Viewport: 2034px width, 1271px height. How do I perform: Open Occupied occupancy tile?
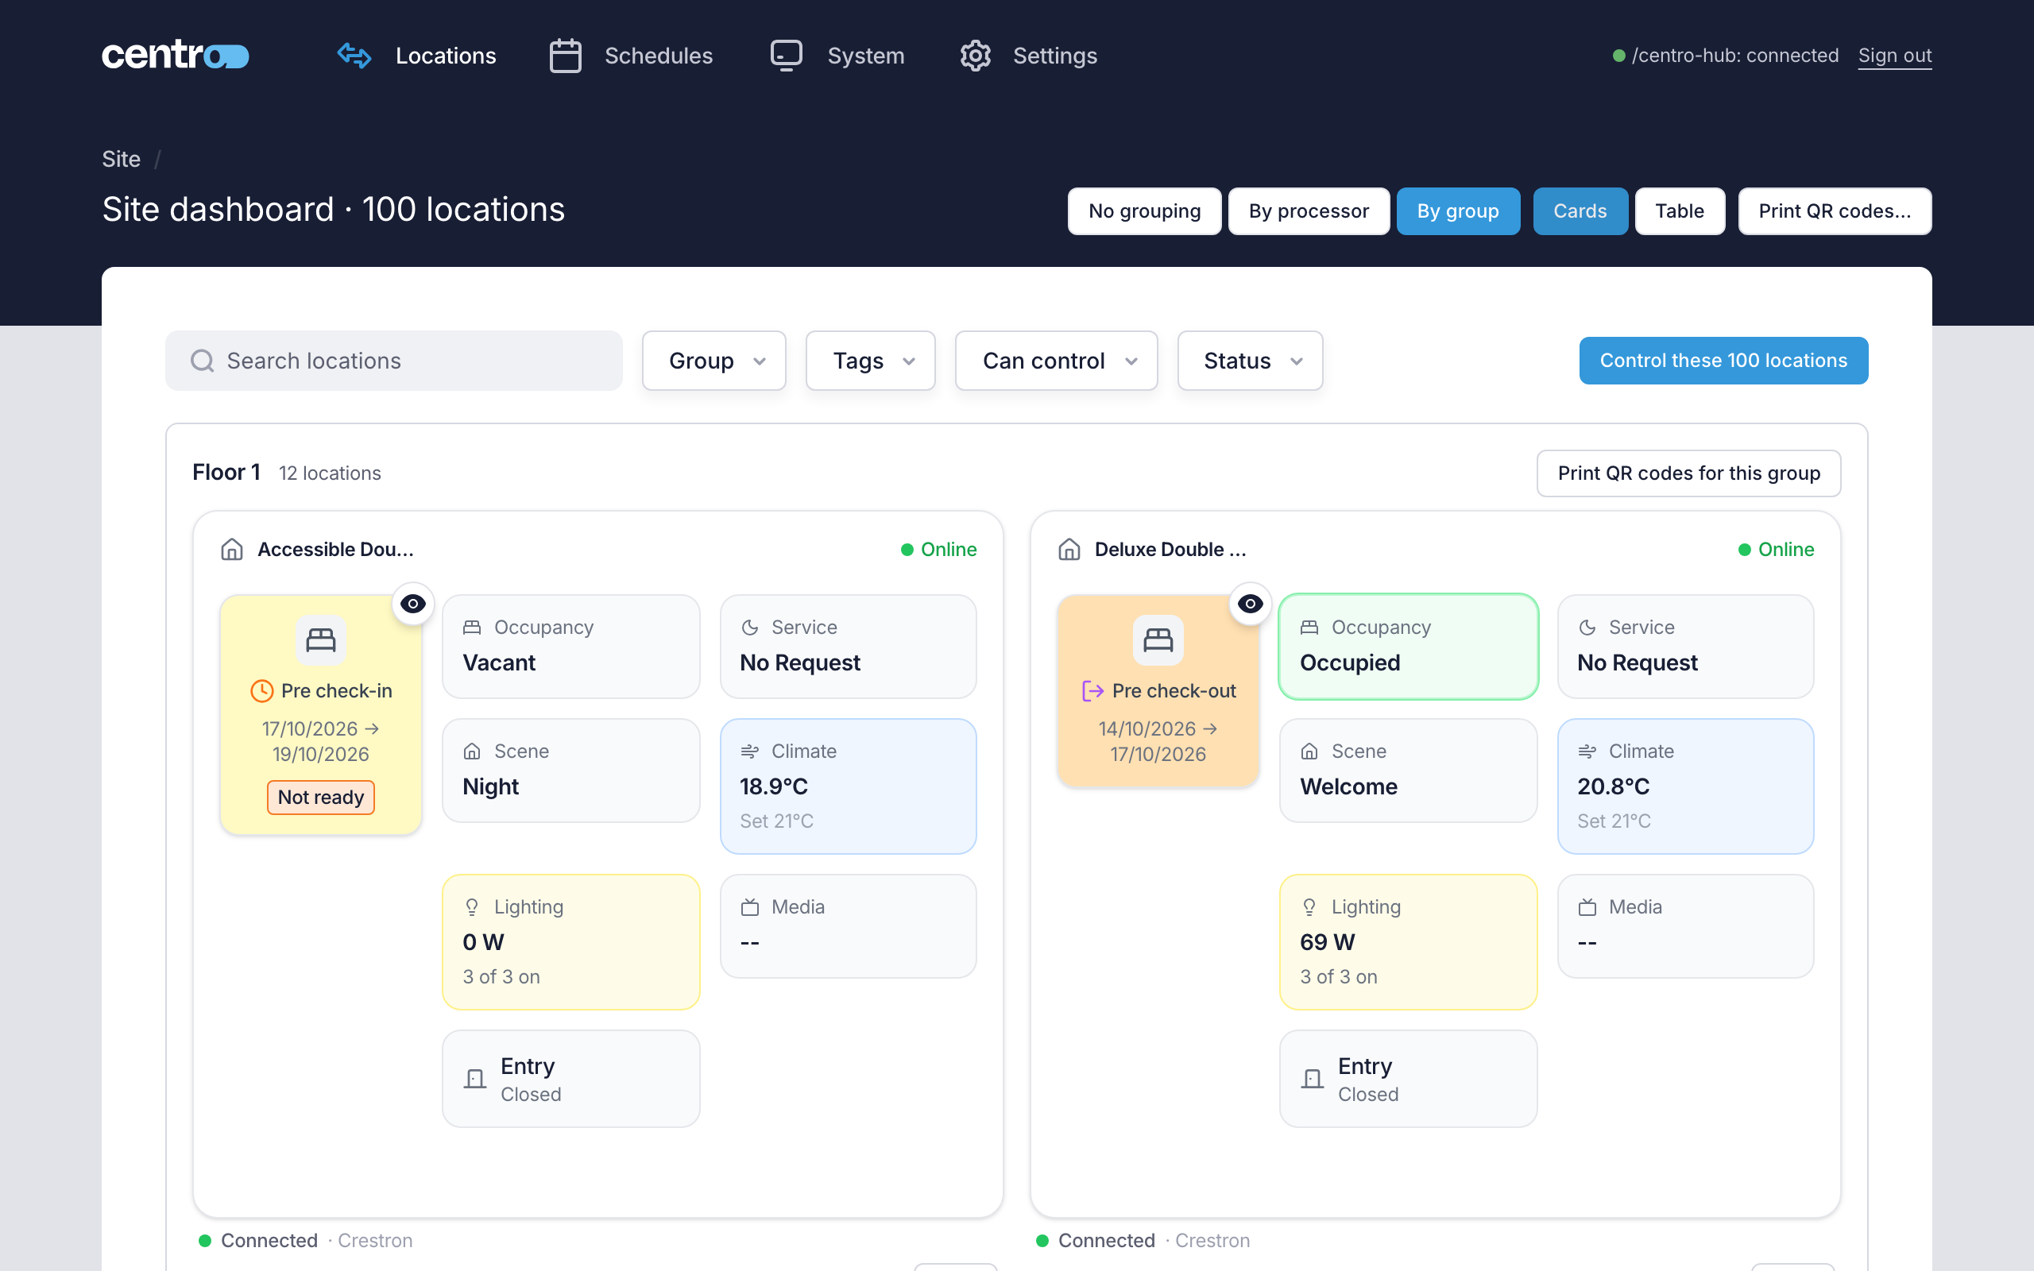[x=1408, y=647]
